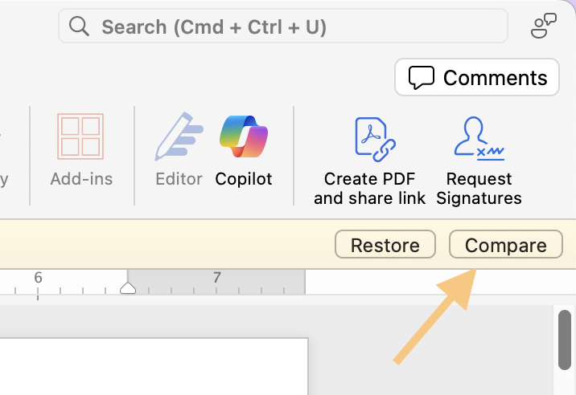The height and width of the screenshot is (395, 576).
Task: Start Request Signatures workflow
Action: coord(479,161)
